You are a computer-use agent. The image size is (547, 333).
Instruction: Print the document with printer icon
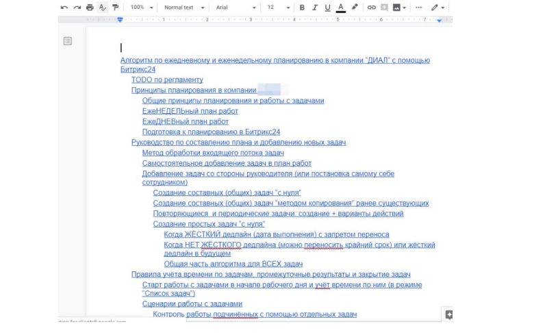click(x=90, y=8)
